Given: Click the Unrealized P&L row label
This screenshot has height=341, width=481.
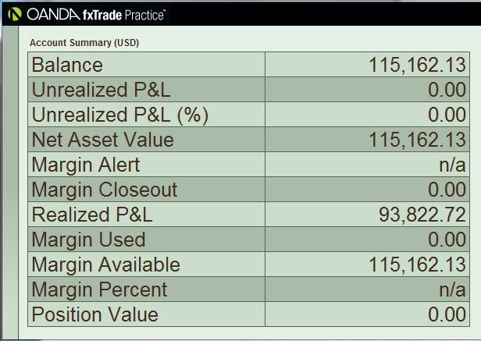Looking at the screenshot, I should click(x=101, y=90).
